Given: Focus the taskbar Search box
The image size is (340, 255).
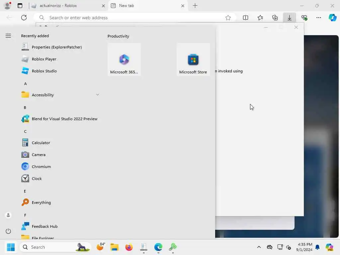Looking at the screenshot, I should [55, 247].
